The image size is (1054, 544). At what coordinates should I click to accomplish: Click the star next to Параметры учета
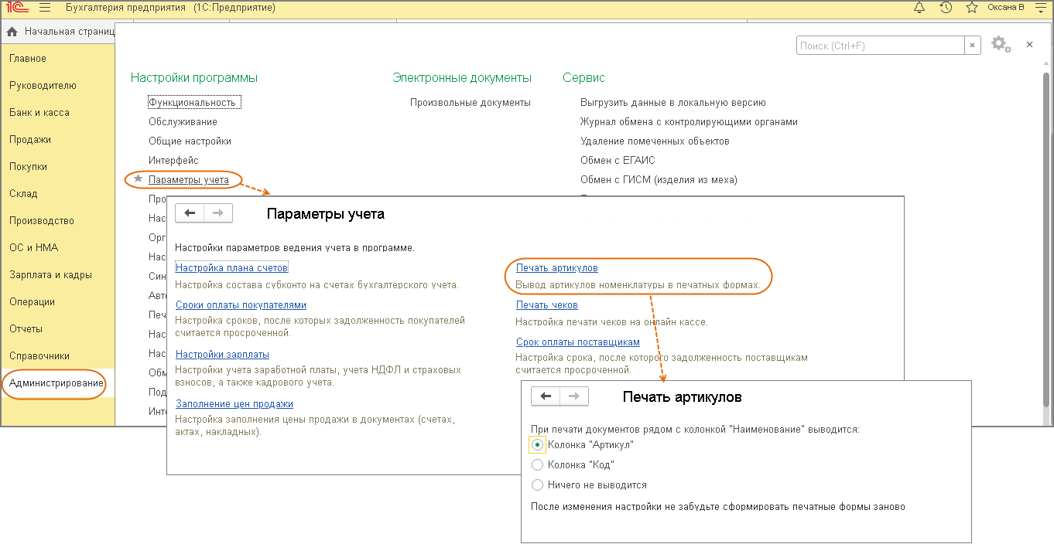139,179
